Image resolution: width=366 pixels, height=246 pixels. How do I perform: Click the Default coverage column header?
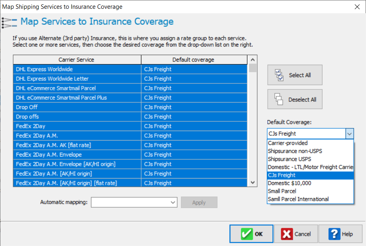194,60
